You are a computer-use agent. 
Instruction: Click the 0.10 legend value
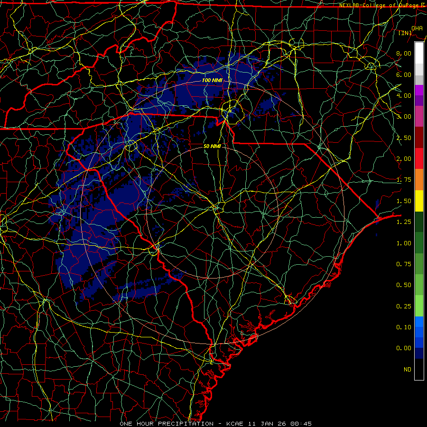pos(404,327)
